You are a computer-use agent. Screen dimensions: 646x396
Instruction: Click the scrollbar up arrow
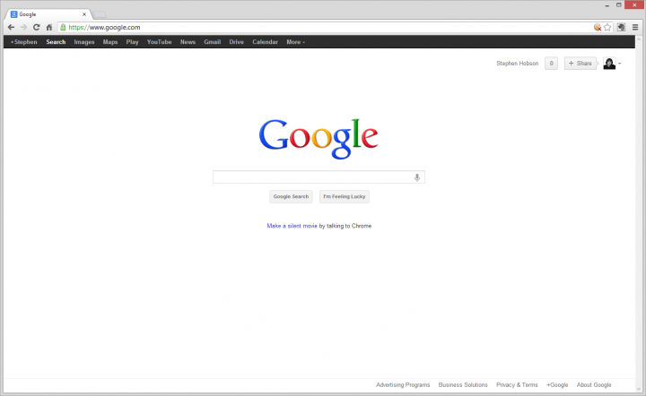[639, 39]
